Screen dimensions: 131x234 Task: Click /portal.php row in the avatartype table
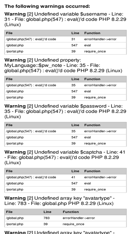pyautogui.click(x=66, y=224)
